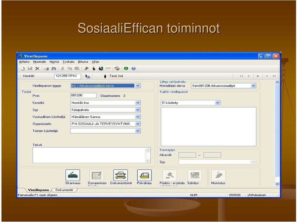
Task: Click the Muistutus pin button
Action: click(x=219, y=175)
